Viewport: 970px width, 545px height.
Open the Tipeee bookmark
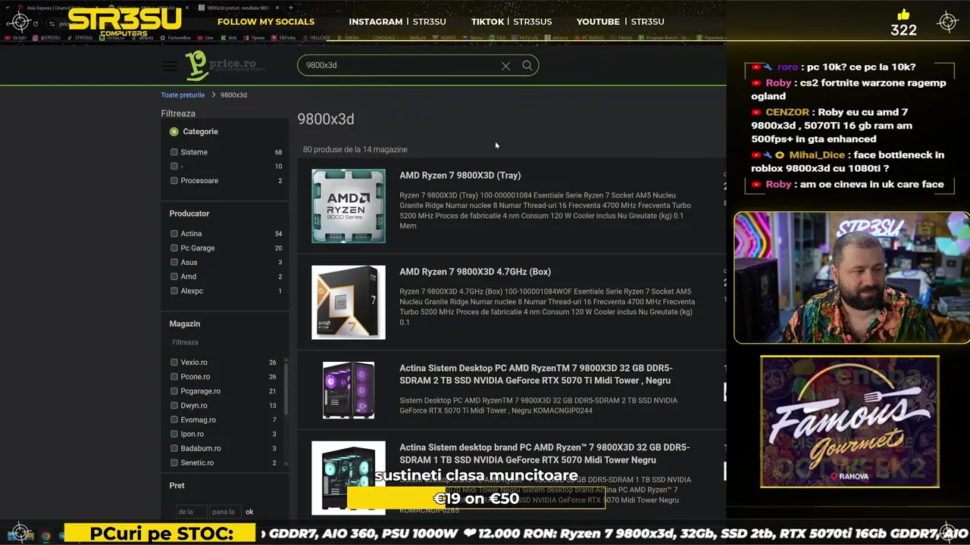tap(254, 37)
